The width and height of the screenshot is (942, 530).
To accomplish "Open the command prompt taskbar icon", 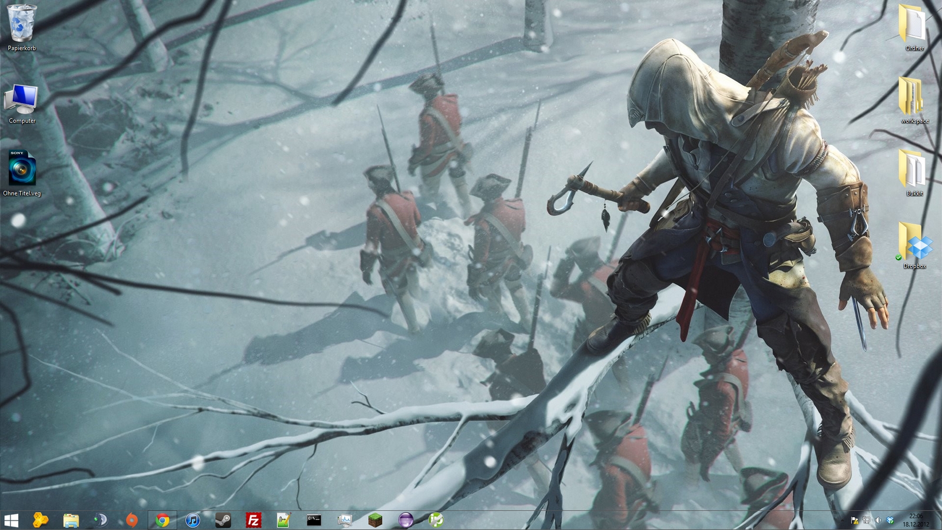I will [314, 520].
